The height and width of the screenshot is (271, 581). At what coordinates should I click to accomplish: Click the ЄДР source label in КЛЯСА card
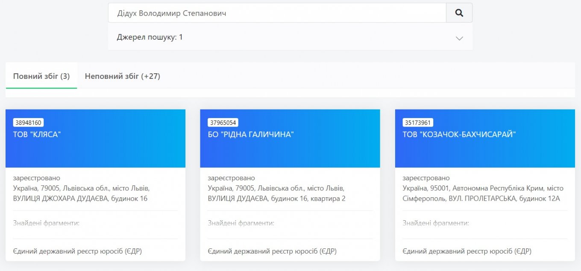coord(77,251)
